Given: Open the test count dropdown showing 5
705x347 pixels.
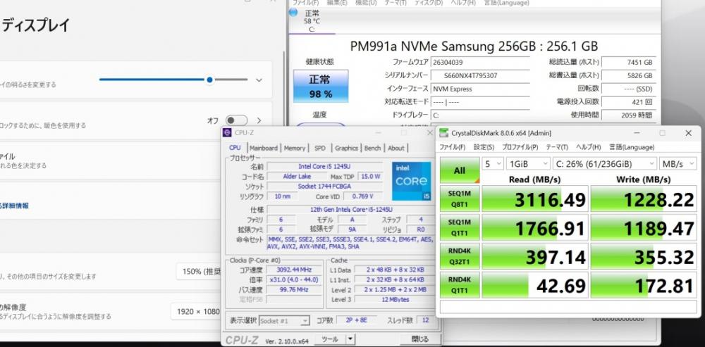Looking at the screenshot, I should click(x=493, y=164).
